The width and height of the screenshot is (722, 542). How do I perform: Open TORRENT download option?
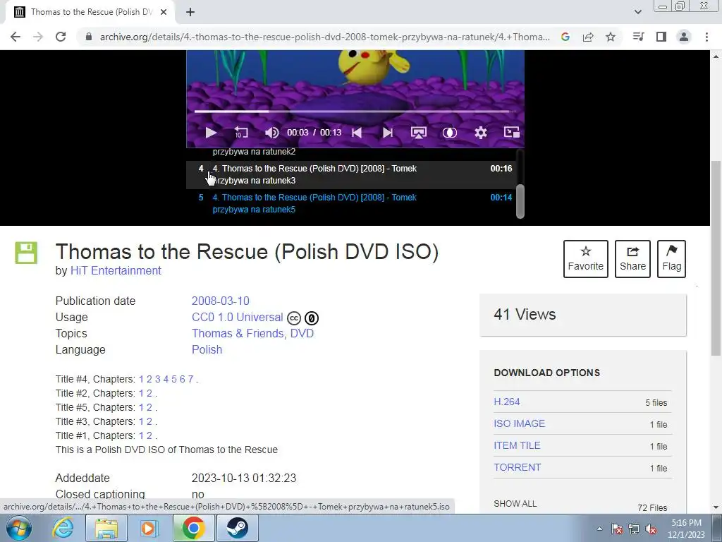(517, 467)
